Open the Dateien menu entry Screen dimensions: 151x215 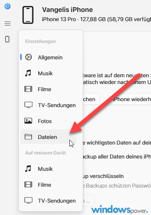[x=48, y=137]
